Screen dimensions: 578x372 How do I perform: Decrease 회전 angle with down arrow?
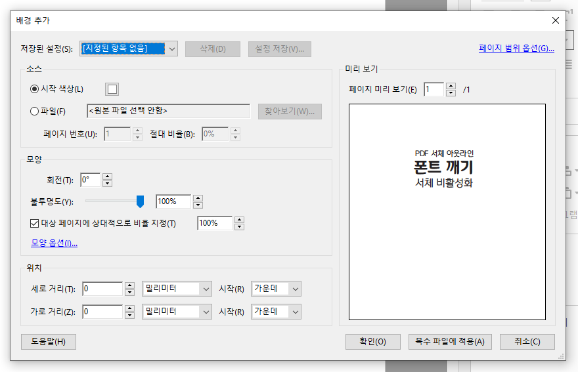click(x=107, y=184)
